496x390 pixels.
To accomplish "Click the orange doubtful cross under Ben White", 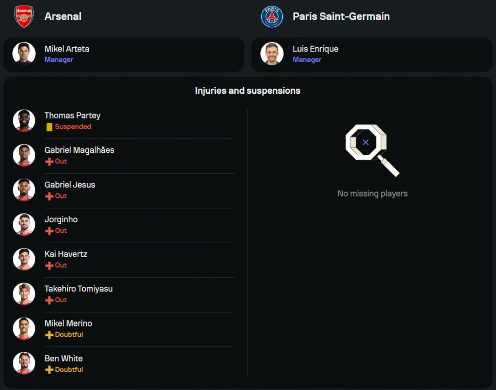I will pos(49,370).
